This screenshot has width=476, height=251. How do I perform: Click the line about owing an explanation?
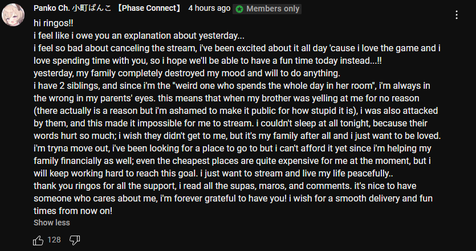click(x=139, y=36)
